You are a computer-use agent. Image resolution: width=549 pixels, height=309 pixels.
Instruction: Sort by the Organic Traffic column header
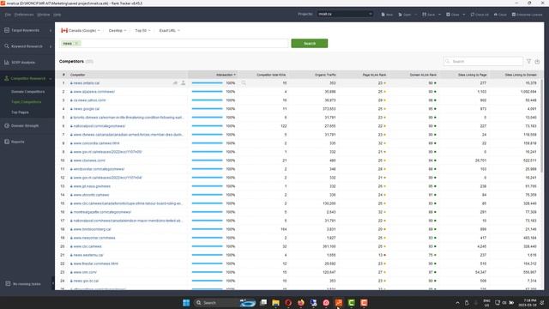[313, 75]
